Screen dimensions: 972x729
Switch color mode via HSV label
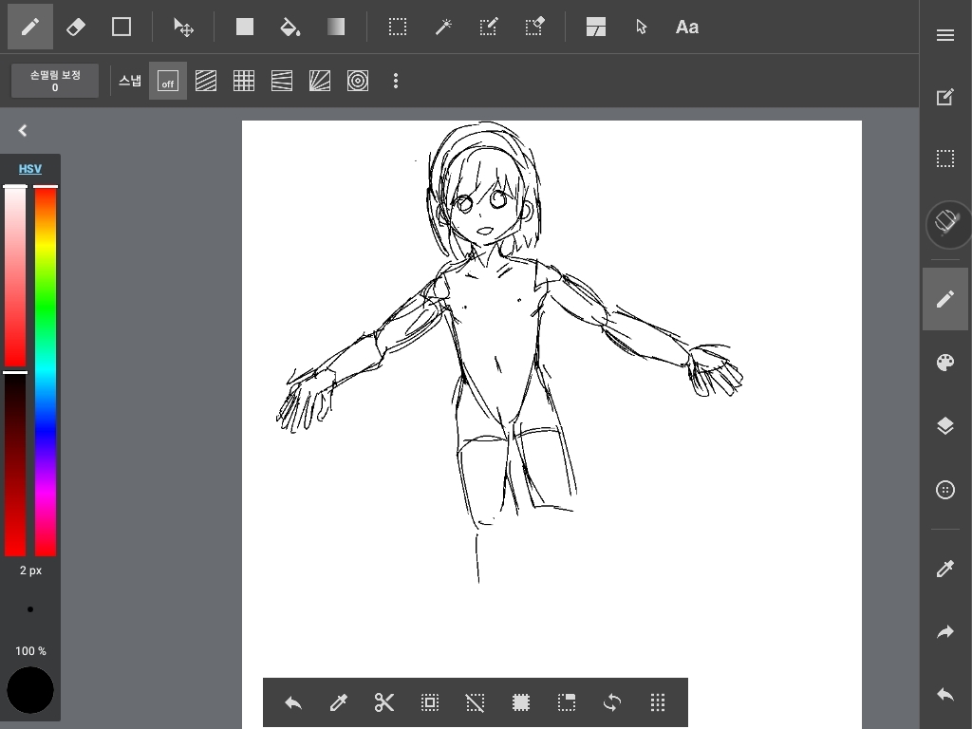[x=30, y=169]
